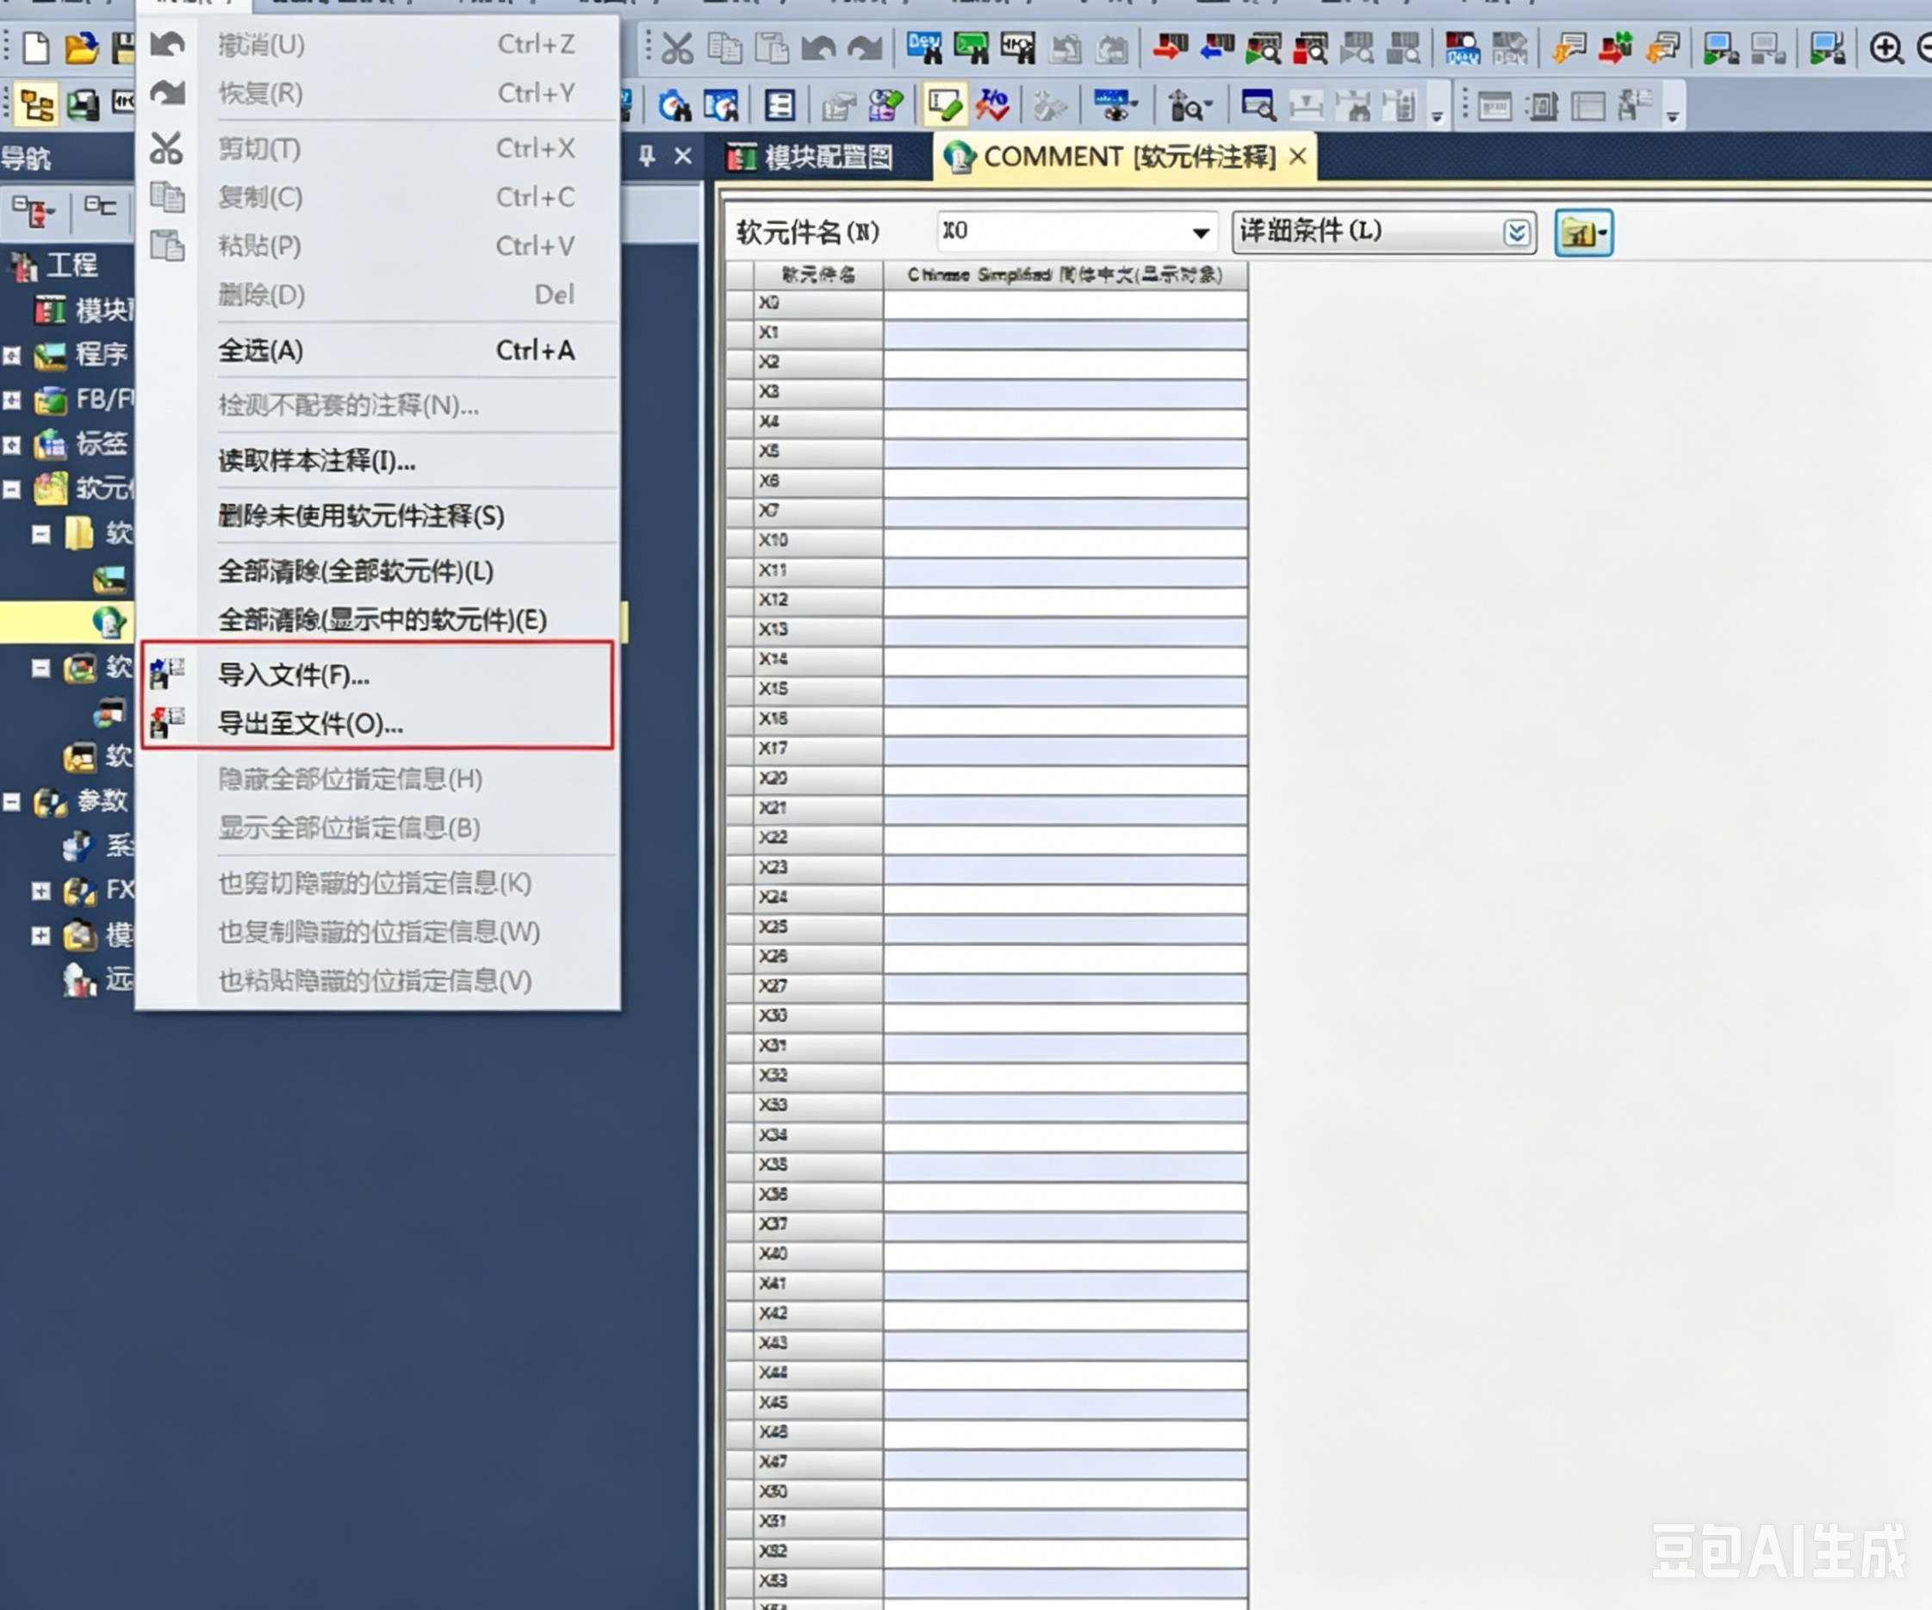This screenshot has height=1610, width=1932.
Task: Expand the FX parameter tree node
Action: [x=40, y=891]
